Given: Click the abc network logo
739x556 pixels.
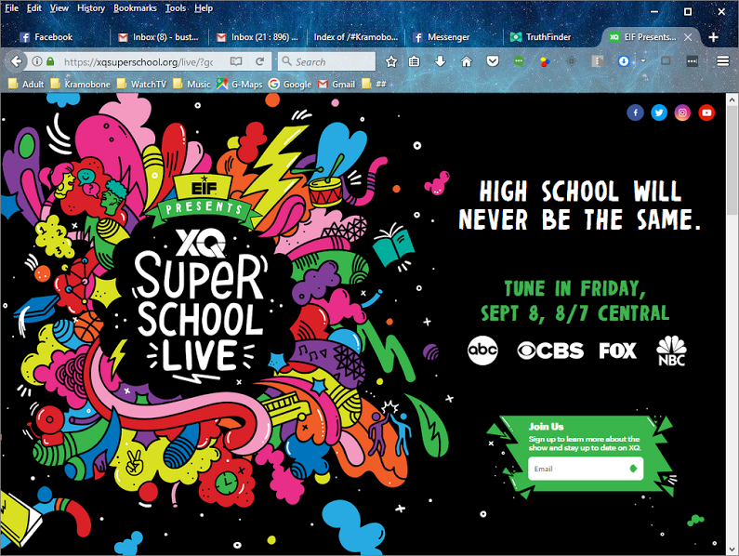Looking at the screenshot, I should pyautogui.click(x=482, y=350).
